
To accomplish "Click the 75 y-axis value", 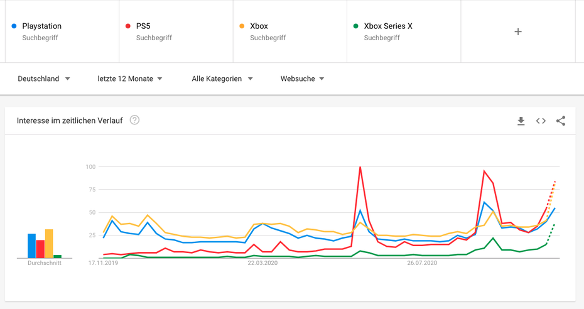I will [92, 190].
